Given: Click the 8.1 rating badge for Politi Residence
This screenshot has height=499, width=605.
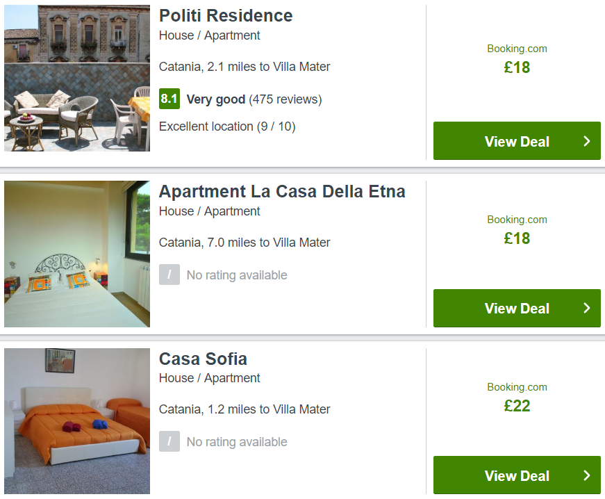Looking at the screenshot, I should click(169, 99).
